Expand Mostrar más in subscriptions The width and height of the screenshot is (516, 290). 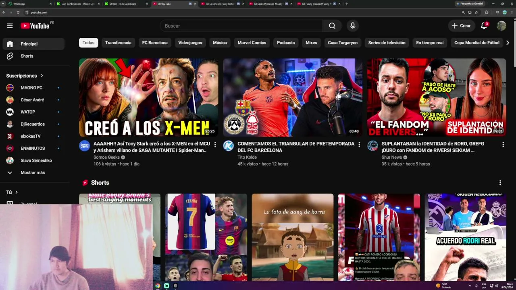33,172
